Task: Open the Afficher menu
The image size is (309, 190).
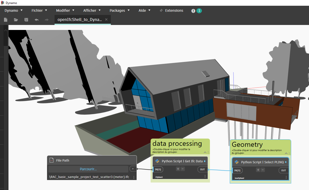Action: point(92,10)
